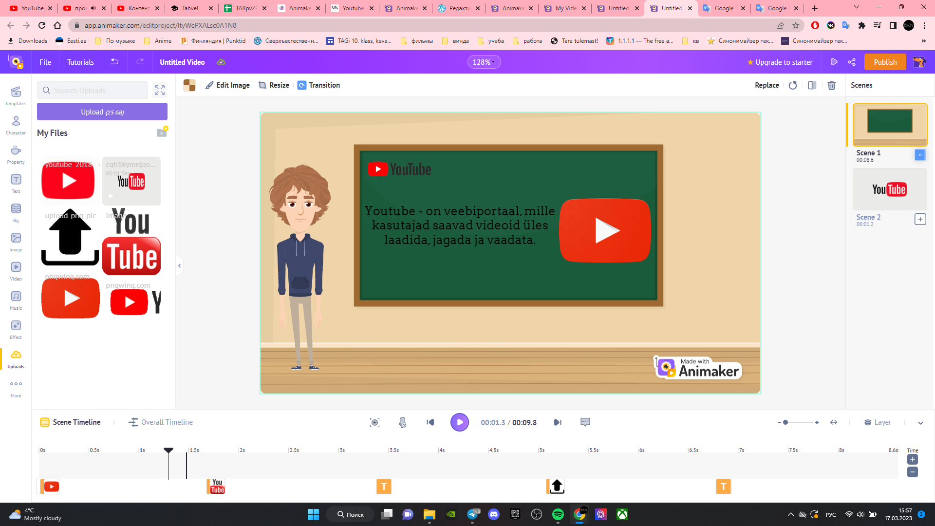Open the Layer view
The image size is (935, 526).
coord(878,422)
